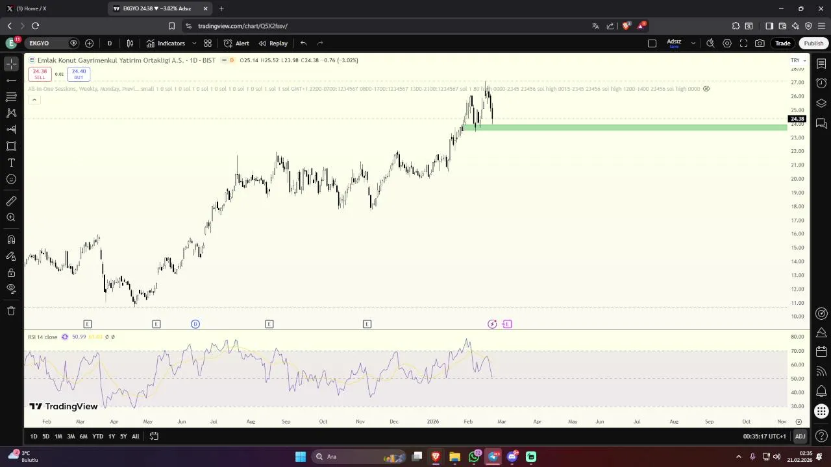Viewport: 831px width, 467px height.
Task: Toggle fullscreen mode
Action: (x=743, y=43)
